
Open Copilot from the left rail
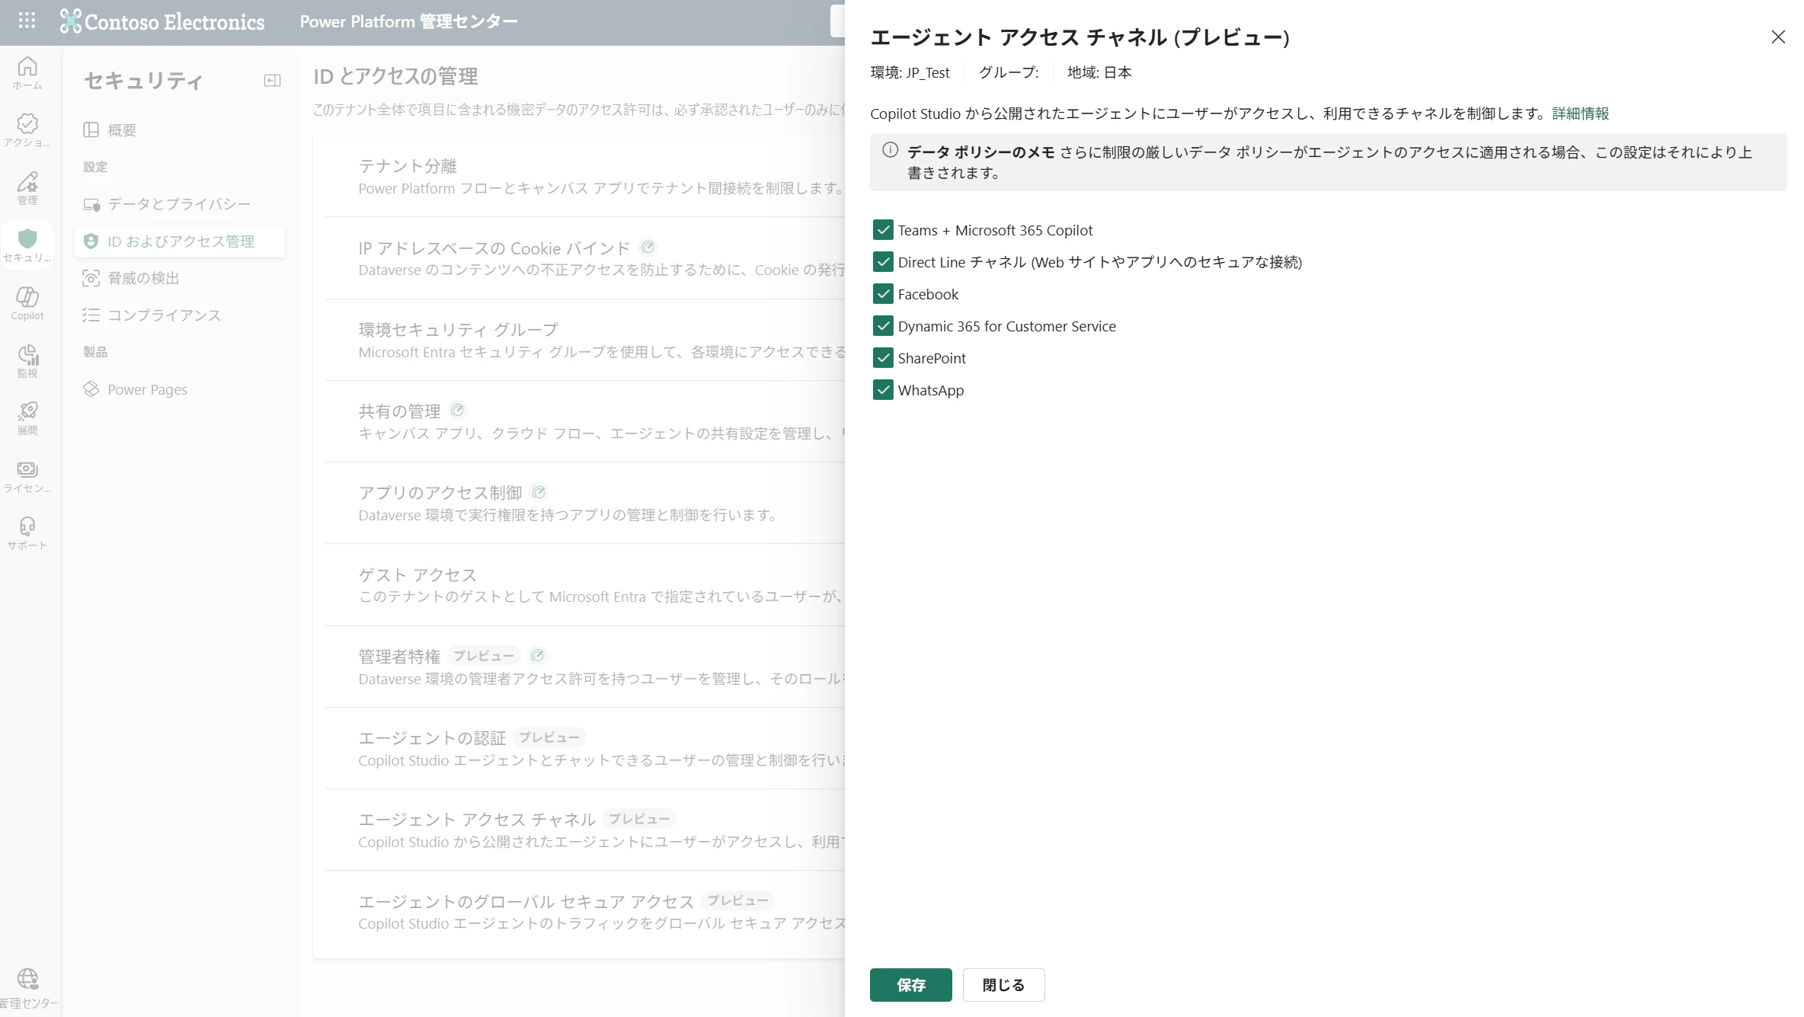[27, 303]
